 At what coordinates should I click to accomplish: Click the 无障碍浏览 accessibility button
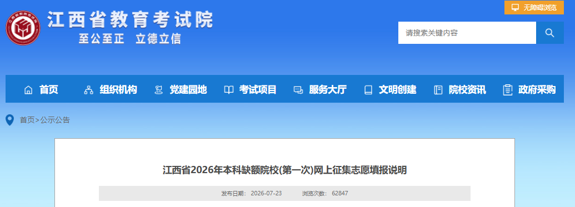tap(534, 7)
